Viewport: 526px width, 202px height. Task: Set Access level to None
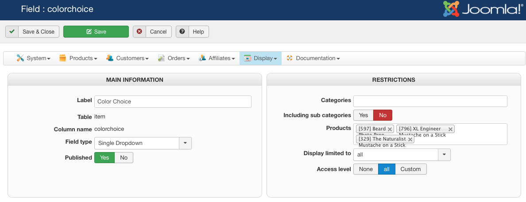click(x=366, y=169)
